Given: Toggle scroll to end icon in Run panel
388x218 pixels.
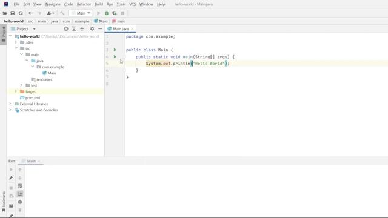Looking at the screenshot, I should (x=20, y=194).
